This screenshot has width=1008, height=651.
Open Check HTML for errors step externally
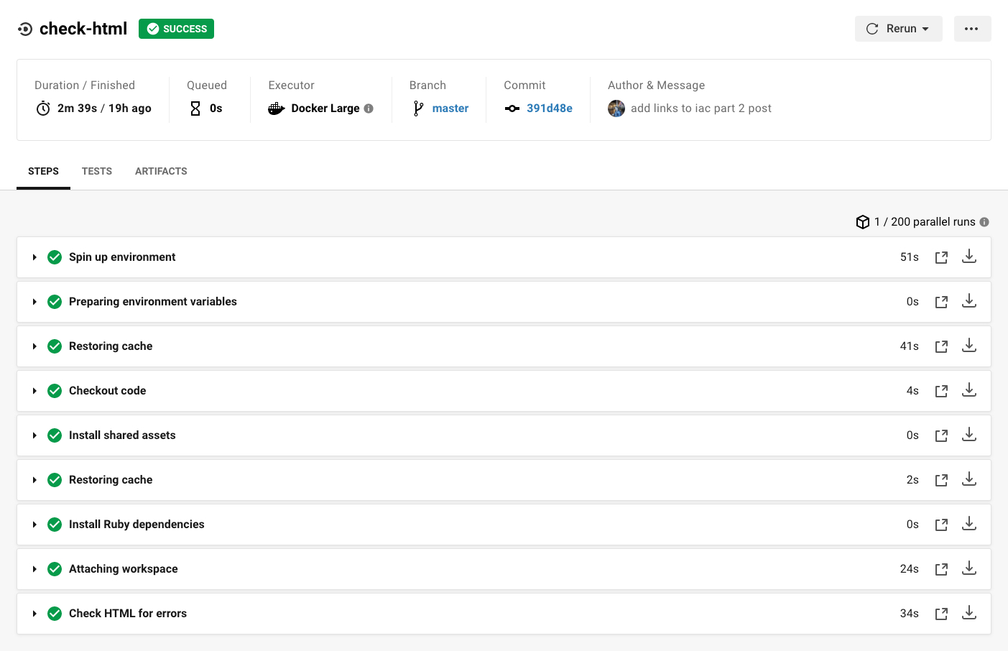pyautogui.click(x=941, y=613)
